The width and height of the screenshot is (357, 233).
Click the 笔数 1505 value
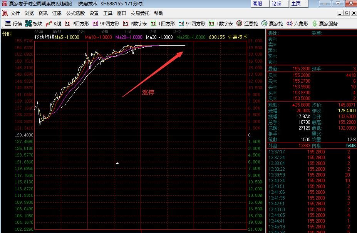click(305, 140)
